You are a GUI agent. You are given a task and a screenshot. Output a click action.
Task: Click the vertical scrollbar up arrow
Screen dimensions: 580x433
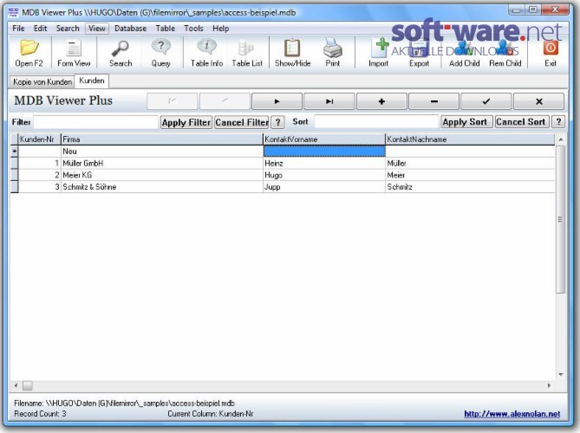(x=561, y=139)
